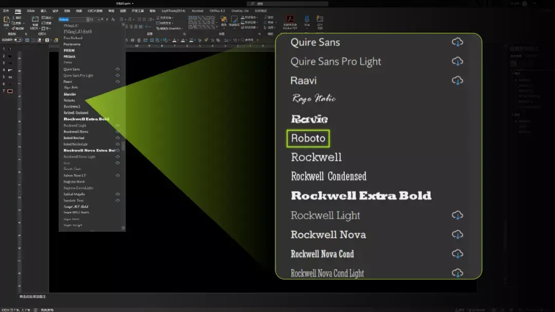Click the Increase Font Size icon
The width and height of the screenshot is (555, 312).
coord(102,20)
